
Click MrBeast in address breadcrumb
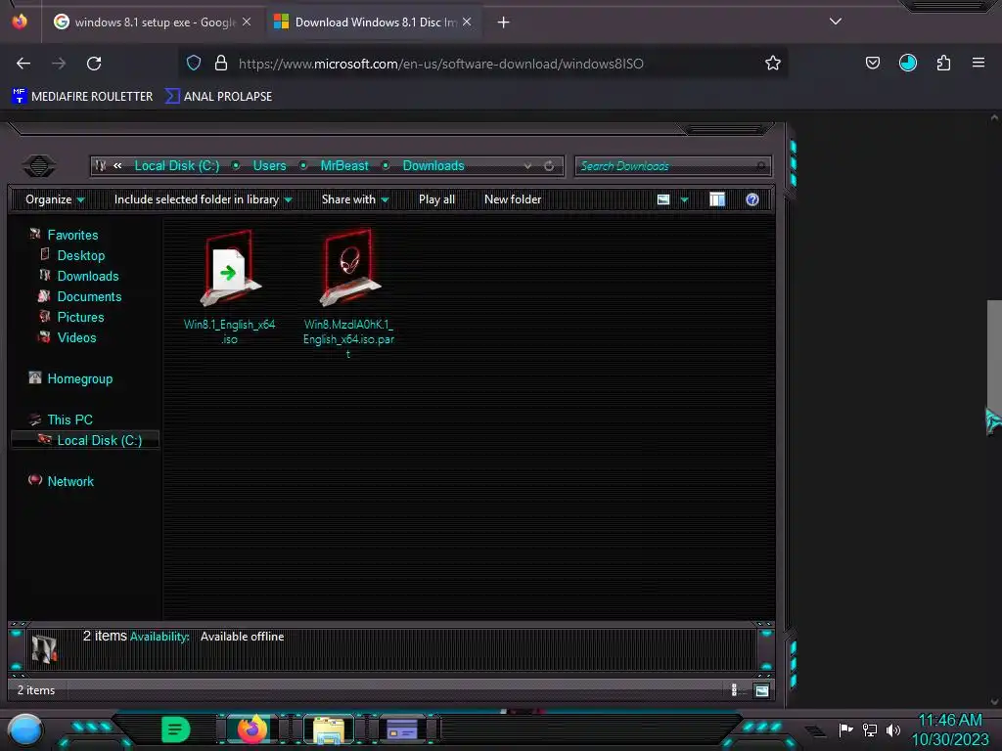point(344,165)
